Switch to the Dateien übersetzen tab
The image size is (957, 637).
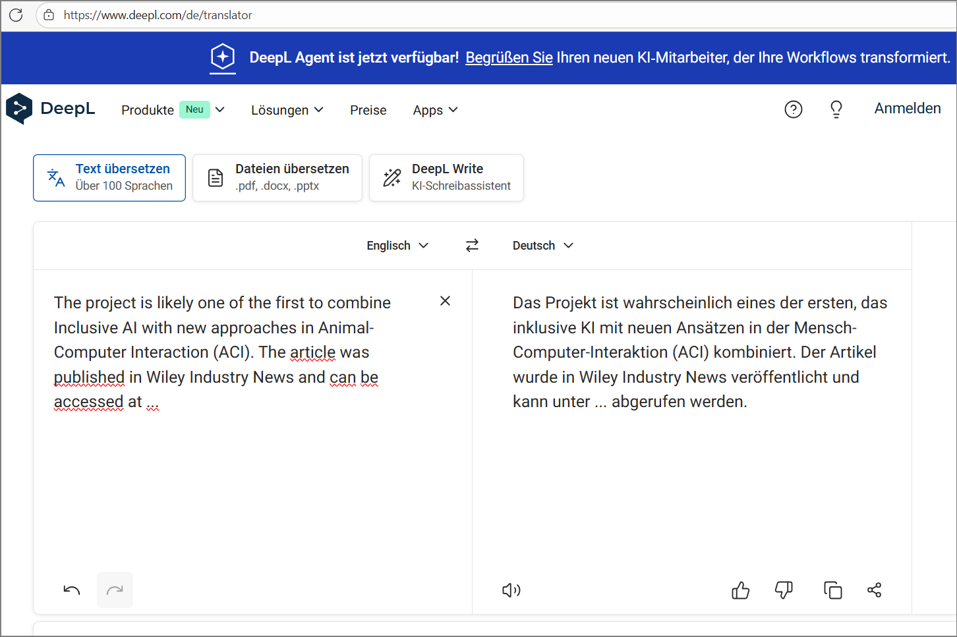[277, 178]
